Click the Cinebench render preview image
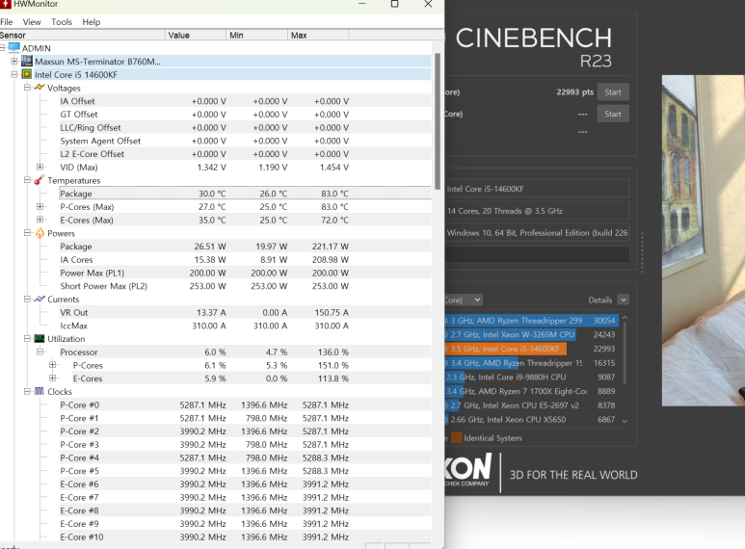Viewport: 745px width, 549px height. [x=704, y=240]
